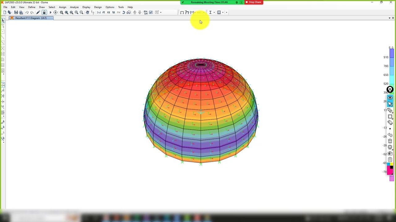Viewport: 396px width, 222px height.
Task: Set the rz plane view
Action: (x=109, y=12)
